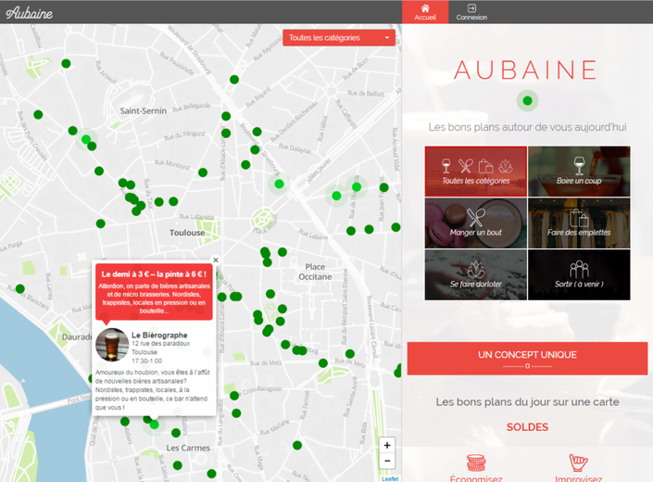The height and width of the screenshot is (482, 653).
Task: Pick the Faire des emplettes category tile
Action: coord(579,222)
